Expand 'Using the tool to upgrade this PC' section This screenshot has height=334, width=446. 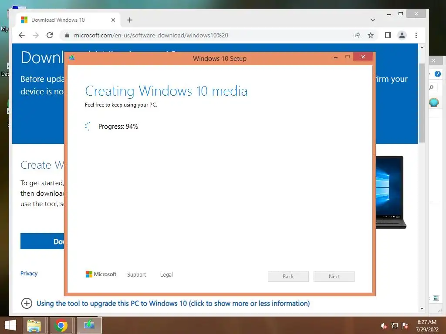coord(173,303)
